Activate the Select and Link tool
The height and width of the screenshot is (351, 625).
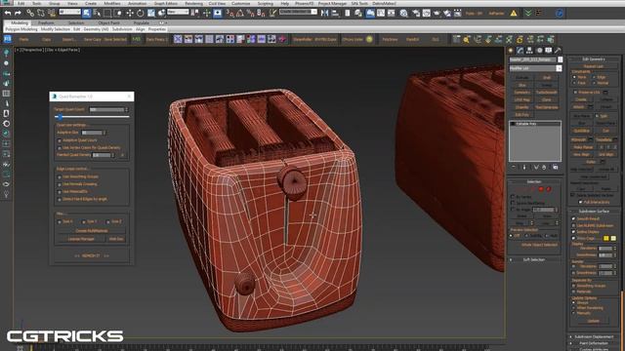(x=30, y=13)
